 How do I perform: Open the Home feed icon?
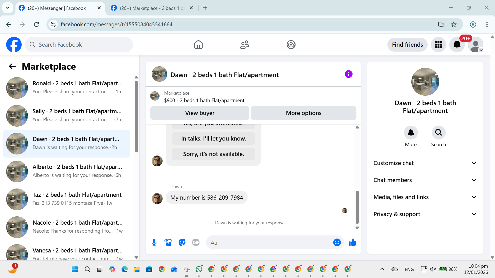(198, 45)
